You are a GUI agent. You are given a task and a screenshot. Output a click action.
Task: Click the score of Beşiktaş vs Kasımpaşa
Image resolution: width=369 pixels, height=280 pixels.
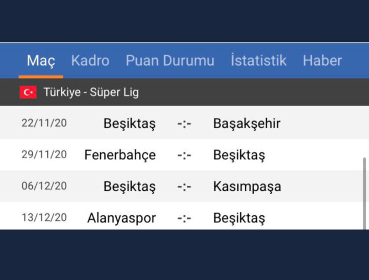point(184,186)
